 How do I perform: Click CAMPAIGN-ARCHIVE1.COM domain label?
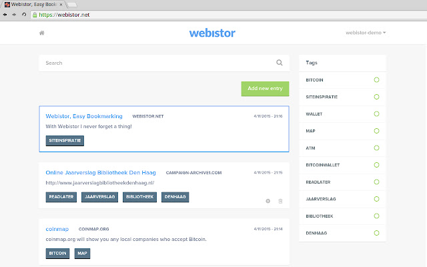pos(193,173)
